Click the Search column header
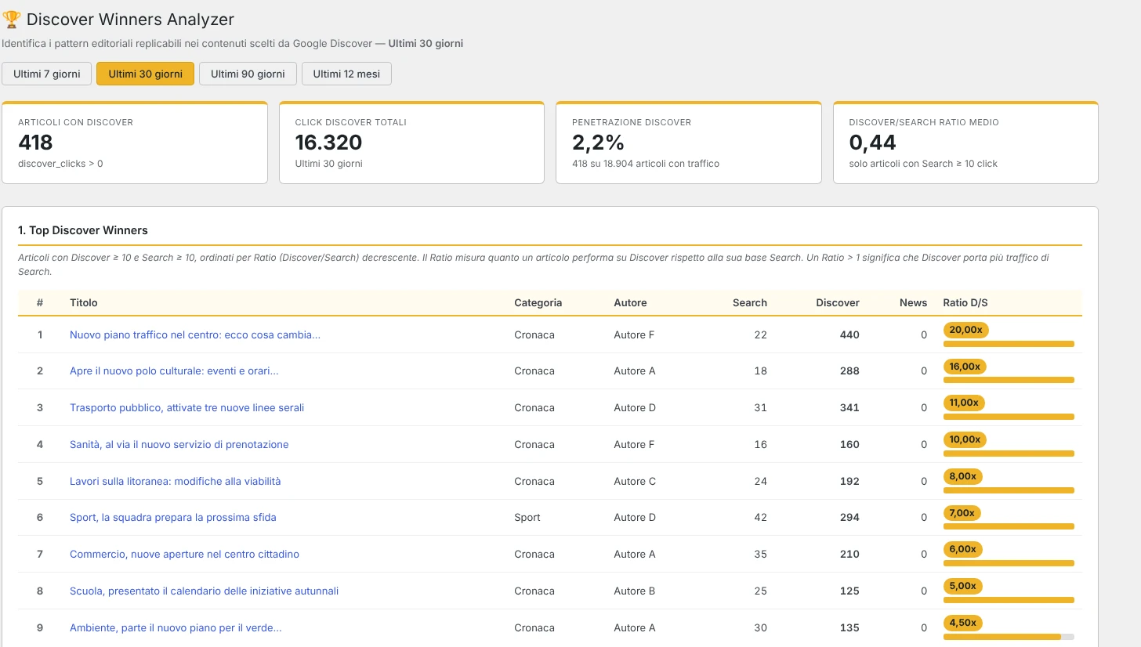This screenshot has height=647, width=1141. point(750,302)
